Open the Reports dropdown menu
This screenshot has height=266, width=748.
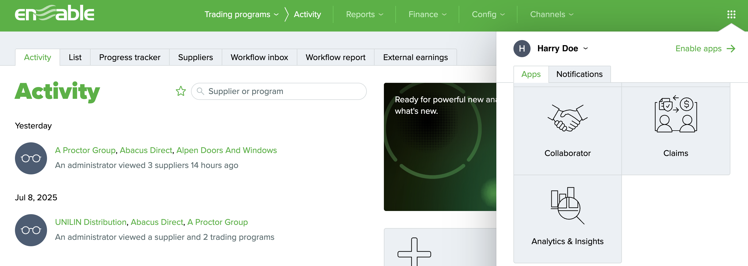click(364, 14)
